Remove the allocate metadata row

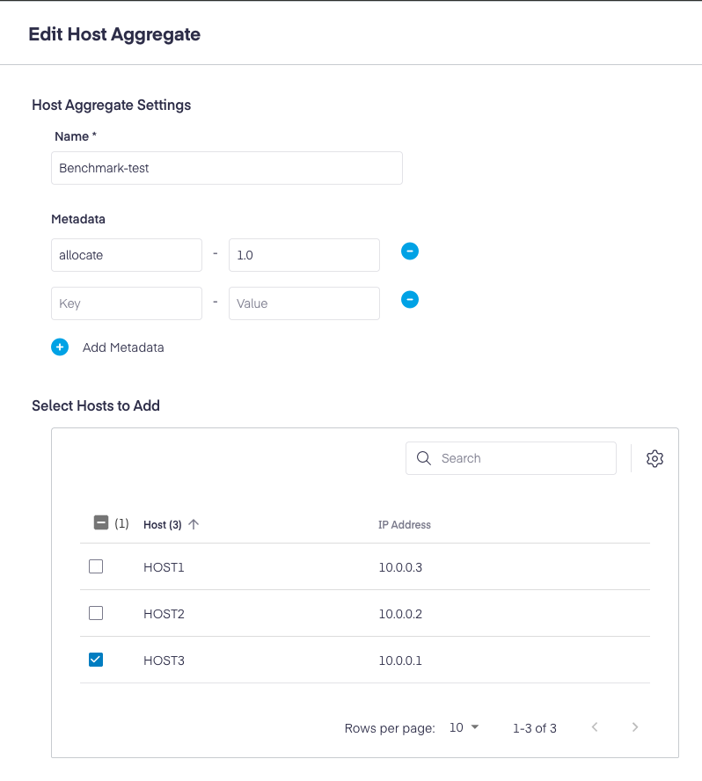click(410, 252)
